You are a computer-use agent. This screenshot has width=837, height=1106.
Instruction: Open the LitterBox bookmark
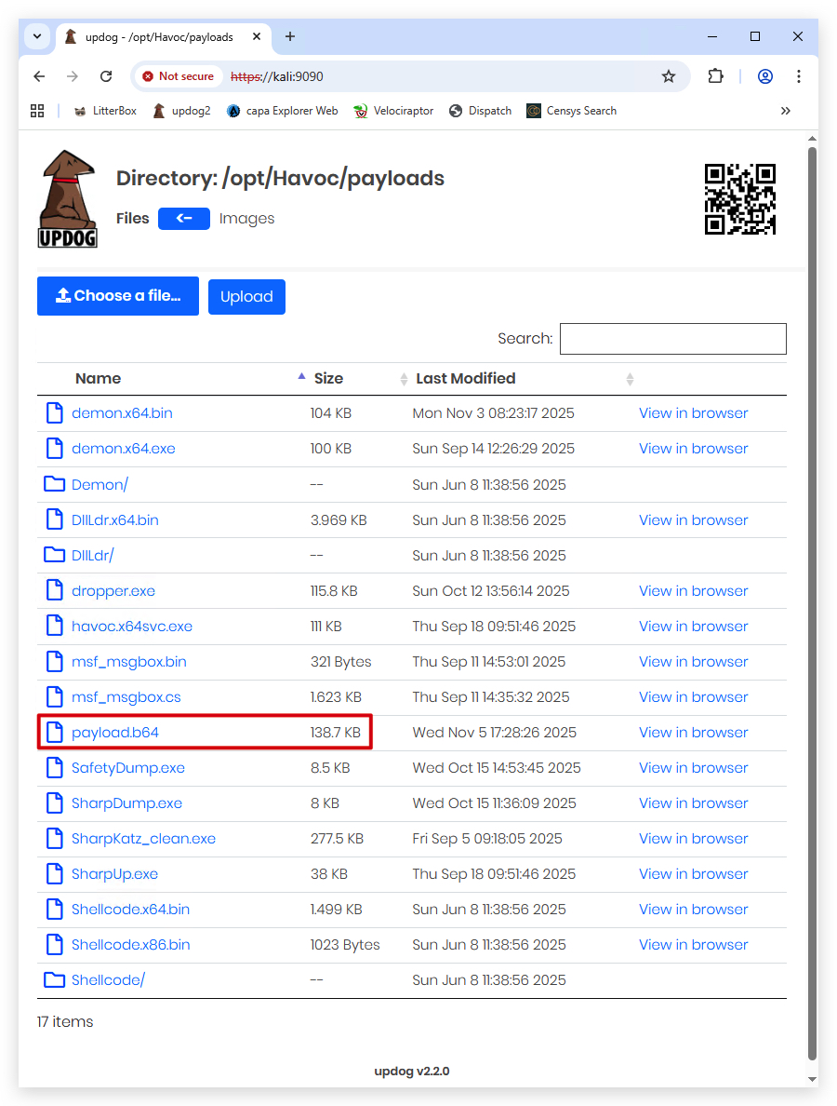coord(105,111)
